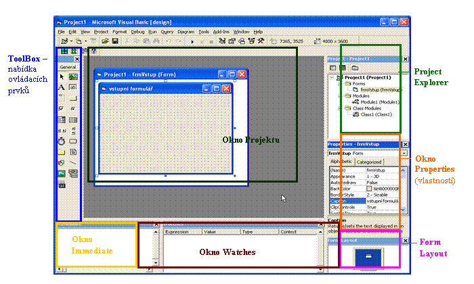Collapse the Modules folder node

pos(339,96)
